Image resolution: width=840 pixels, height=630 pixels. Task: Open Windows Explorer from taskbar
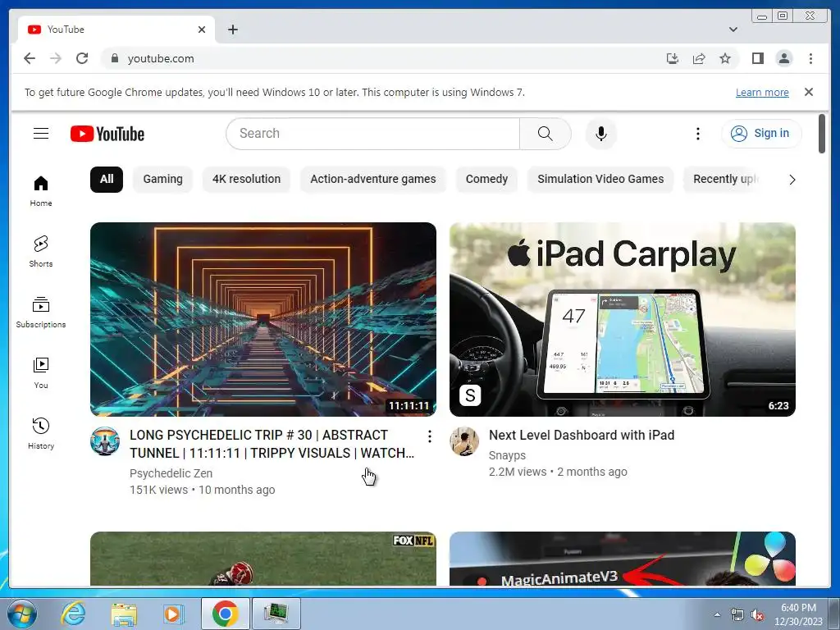(124, 614)
